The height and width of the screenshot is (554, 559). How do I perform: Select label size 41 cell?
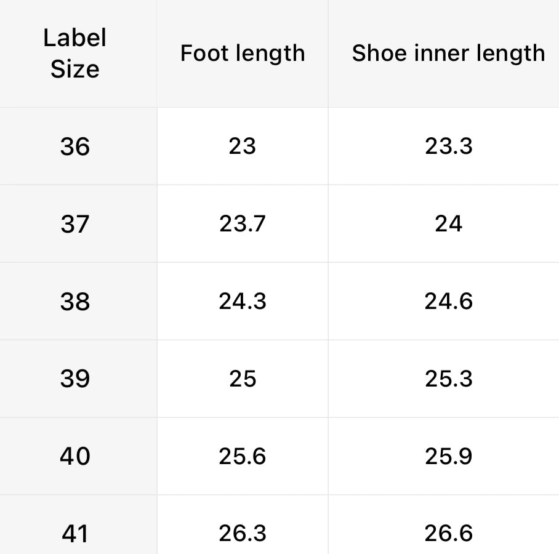click(x=75, y=533)
